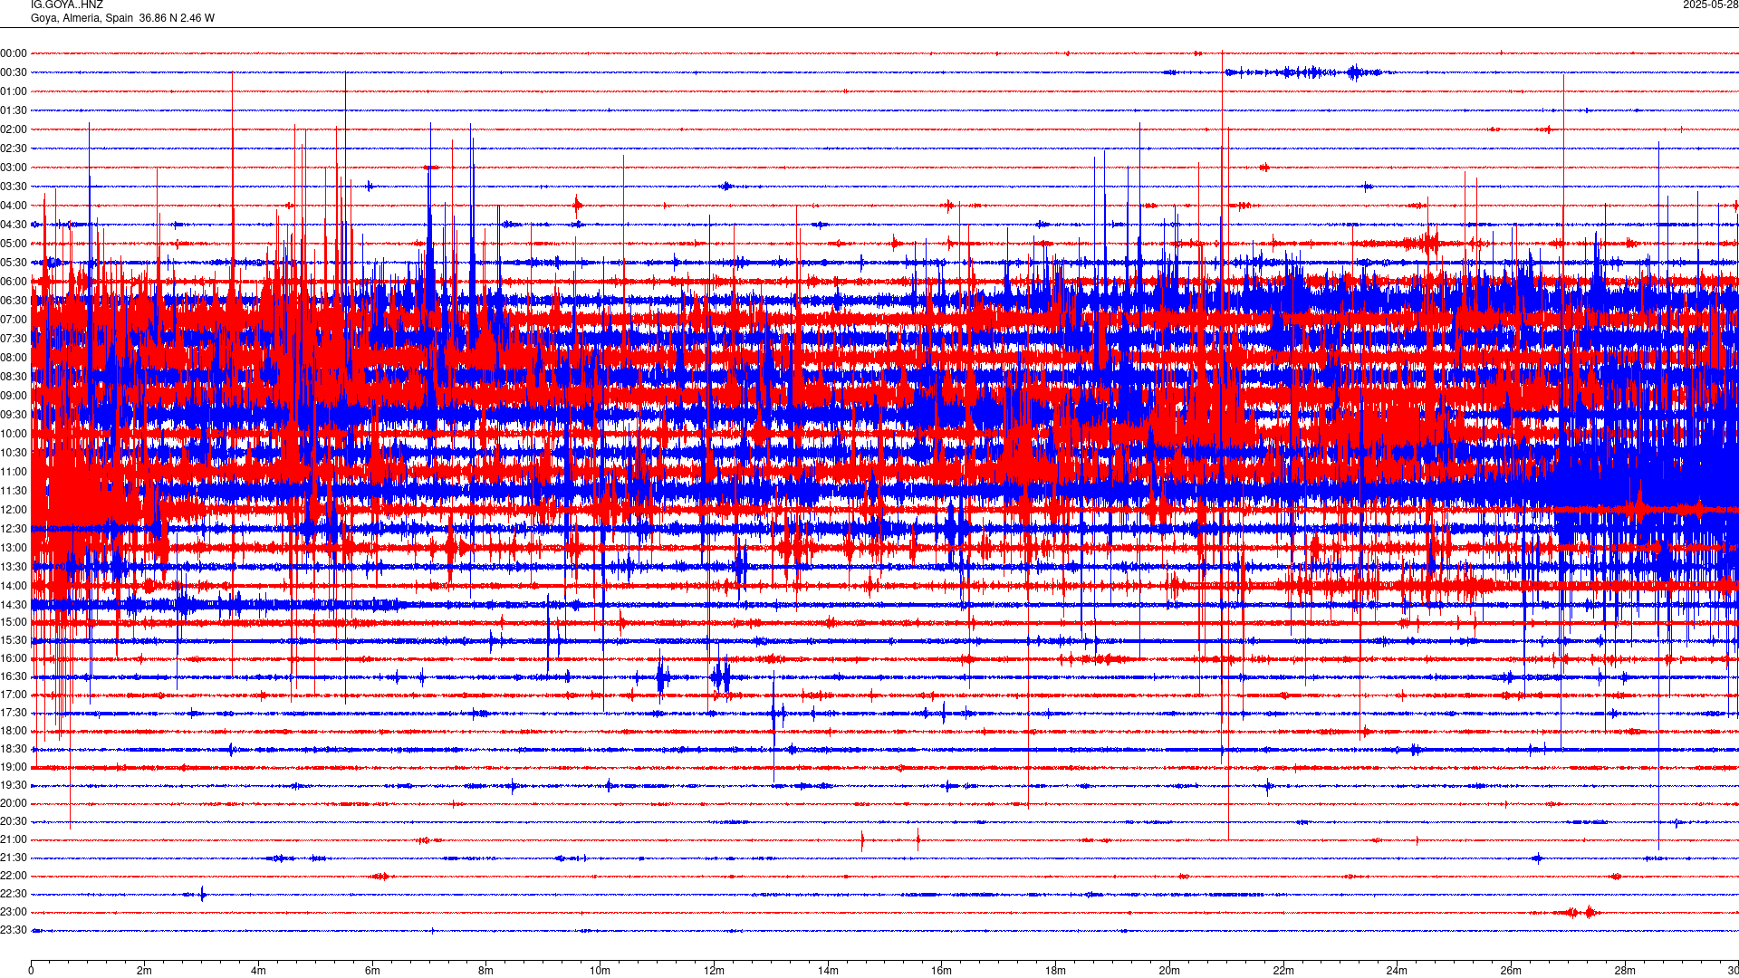Click the 22m tick on the time axis
This screenshot has width=1739, height=978.
click(x=1283, y=971)
